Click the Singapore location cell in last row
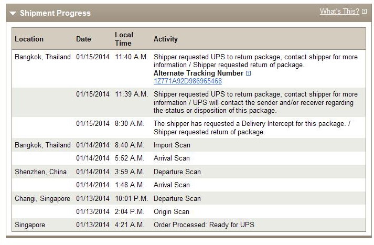374x245 pixels. [x=30, y=225]
